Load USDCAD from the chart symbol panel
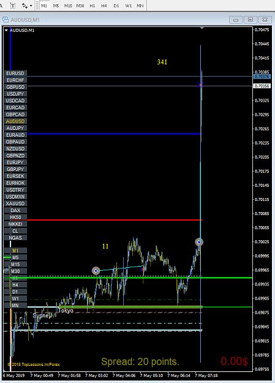 click(15, 100)
